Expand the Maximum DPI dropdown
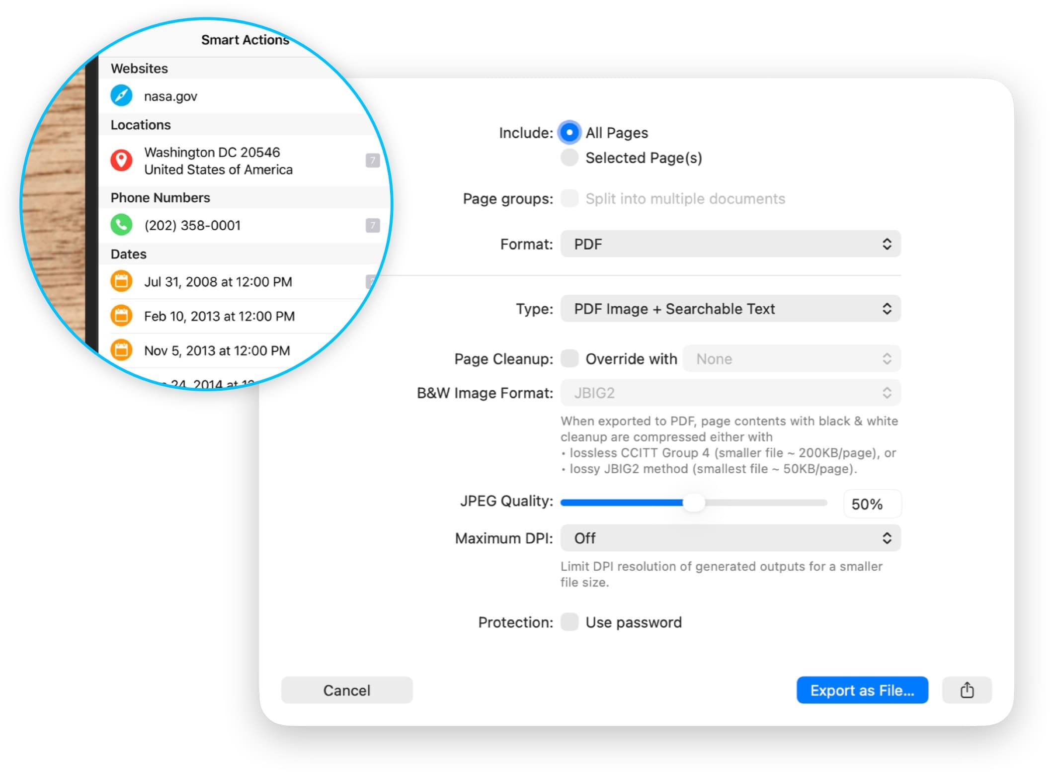Image resolution: width=1052 pixels, height=774 pixels. pos(730,538)
